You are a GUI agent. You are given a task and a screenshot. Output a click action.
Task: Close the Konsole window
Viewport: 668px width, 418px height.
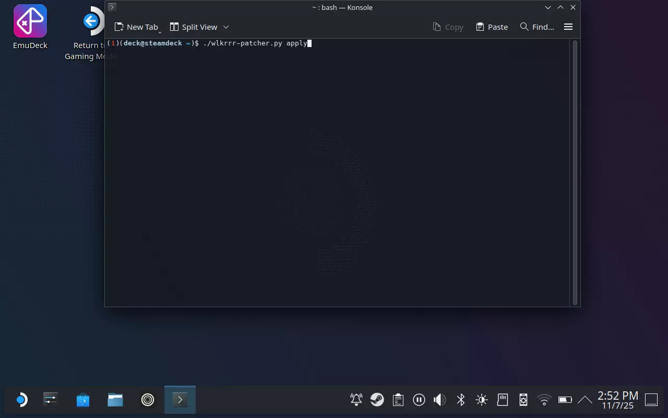[573, 7]
